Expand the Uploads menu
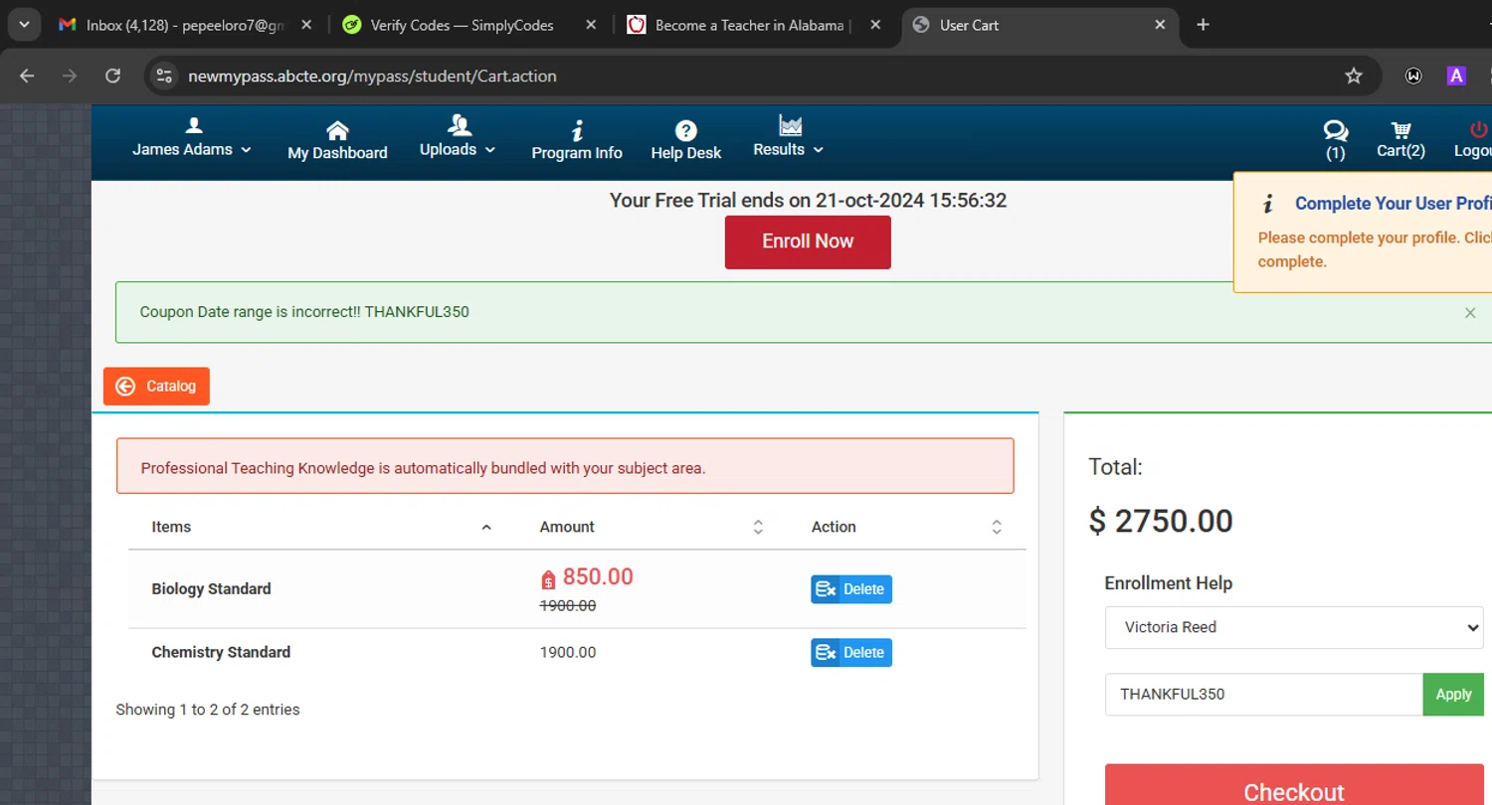 [x=458, y=137]
